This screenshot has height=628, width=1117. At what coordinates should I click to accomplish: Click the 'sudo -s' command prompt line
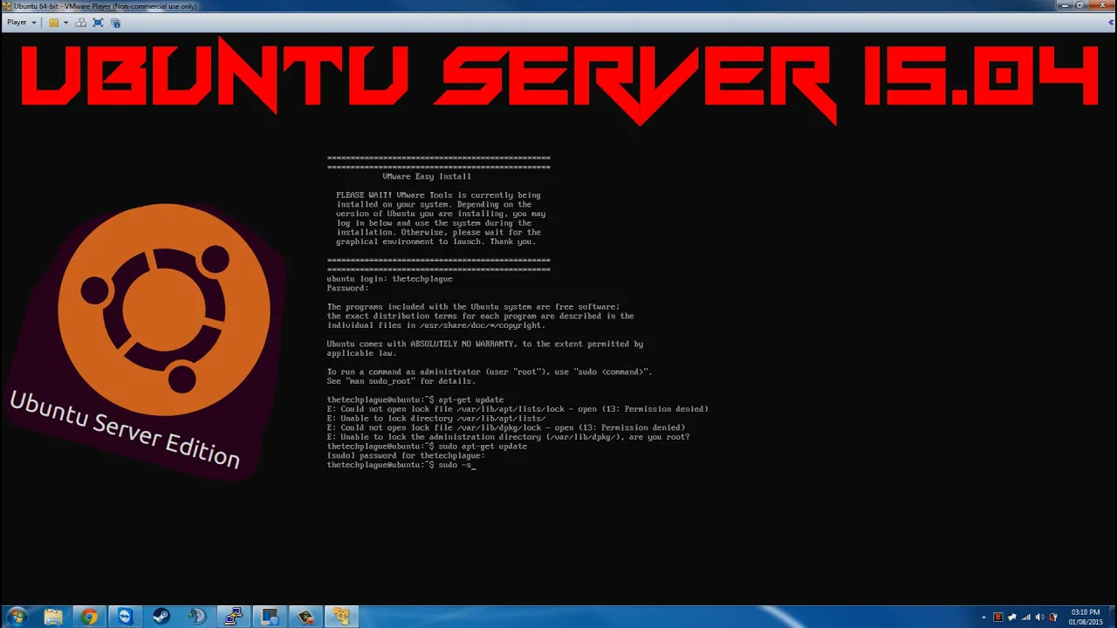pyautogui.click(x=401, y=465)
